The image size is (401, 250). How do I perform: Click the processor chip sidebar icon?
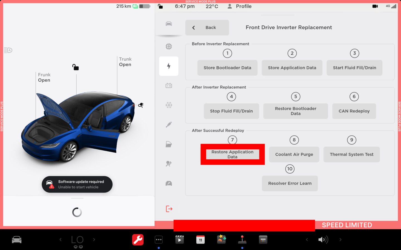(x=168, y=46)
